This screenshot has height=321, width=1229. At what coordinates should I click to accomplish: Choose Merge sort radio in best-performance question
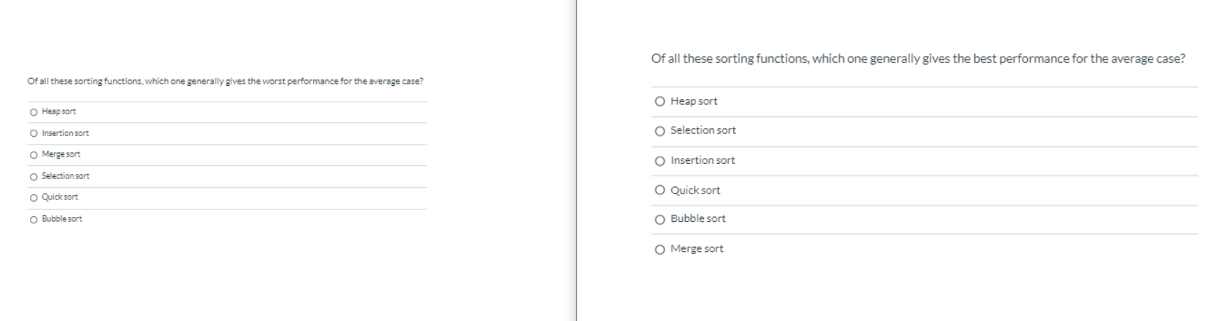pyautogui.click(x=660, y=250)
